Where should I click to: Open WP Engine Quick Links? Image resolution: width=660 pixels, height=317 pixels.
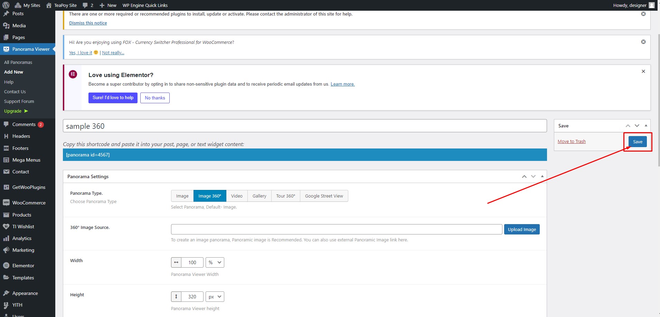click(x=145, y=5)
